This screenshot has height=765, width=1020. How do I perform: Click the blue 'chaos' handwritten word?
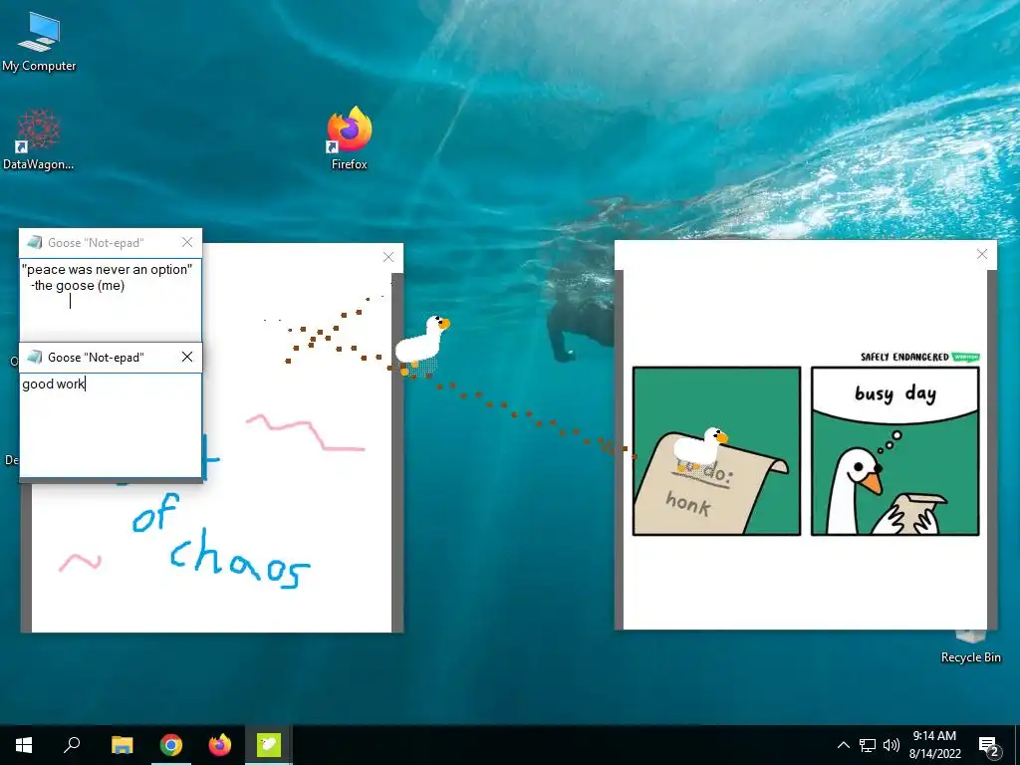pos(240,558)
